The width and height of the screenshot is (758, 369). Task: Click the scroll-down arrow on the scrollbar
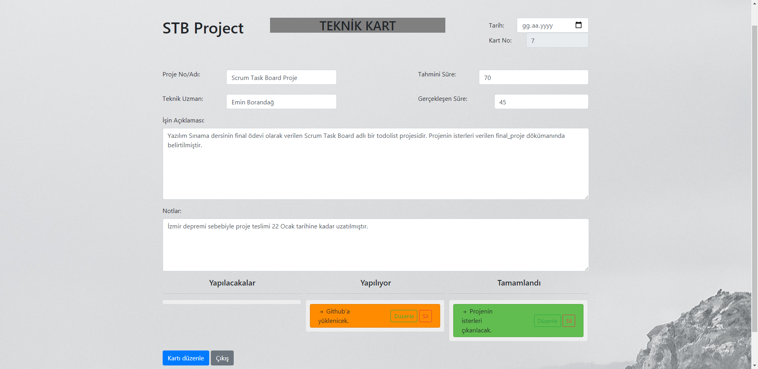tap(754, 366)
